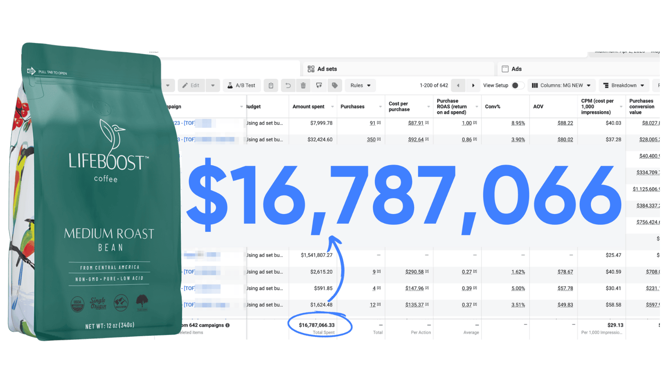Click the 1.00 ROAS value
This screenshot has width=671, height=378.
pos(466,123)
